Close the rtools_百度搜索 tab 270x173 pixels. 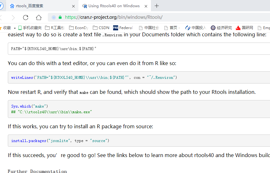click(74, 6)
